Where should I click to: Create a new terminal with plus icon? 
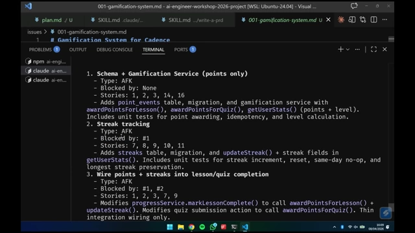[340, 49]
